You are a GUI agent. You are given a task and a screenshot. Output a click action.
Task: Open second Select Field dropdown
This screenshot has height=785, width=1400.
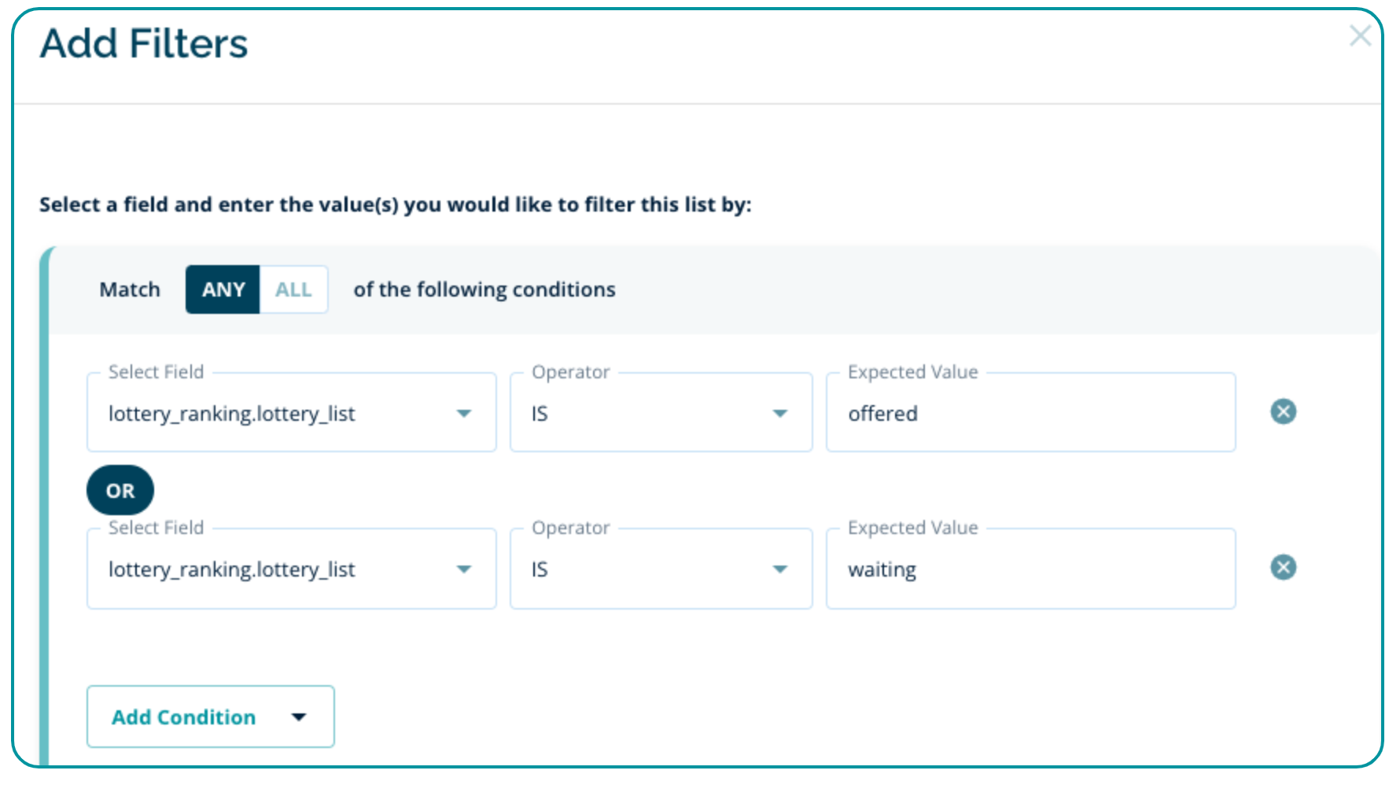coord(291,569)
